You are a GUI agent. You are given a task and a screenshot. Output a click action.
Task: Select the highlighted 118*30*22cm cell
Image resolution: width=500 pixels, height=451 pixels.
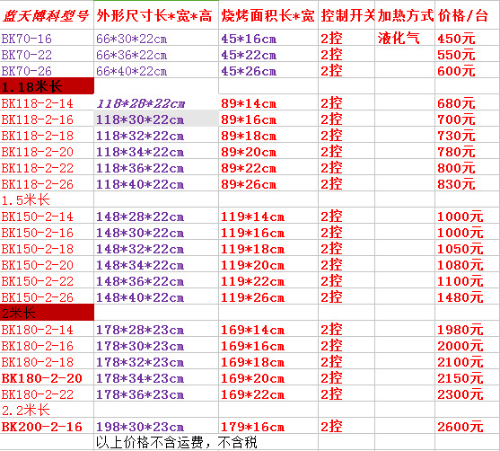(x=156, y=119)
